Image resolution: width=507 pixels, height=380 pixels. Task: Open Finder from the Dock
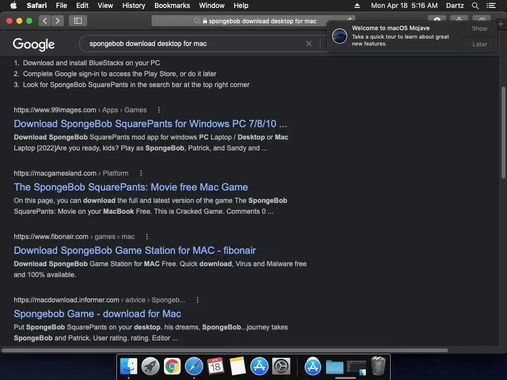pos(129,367)
